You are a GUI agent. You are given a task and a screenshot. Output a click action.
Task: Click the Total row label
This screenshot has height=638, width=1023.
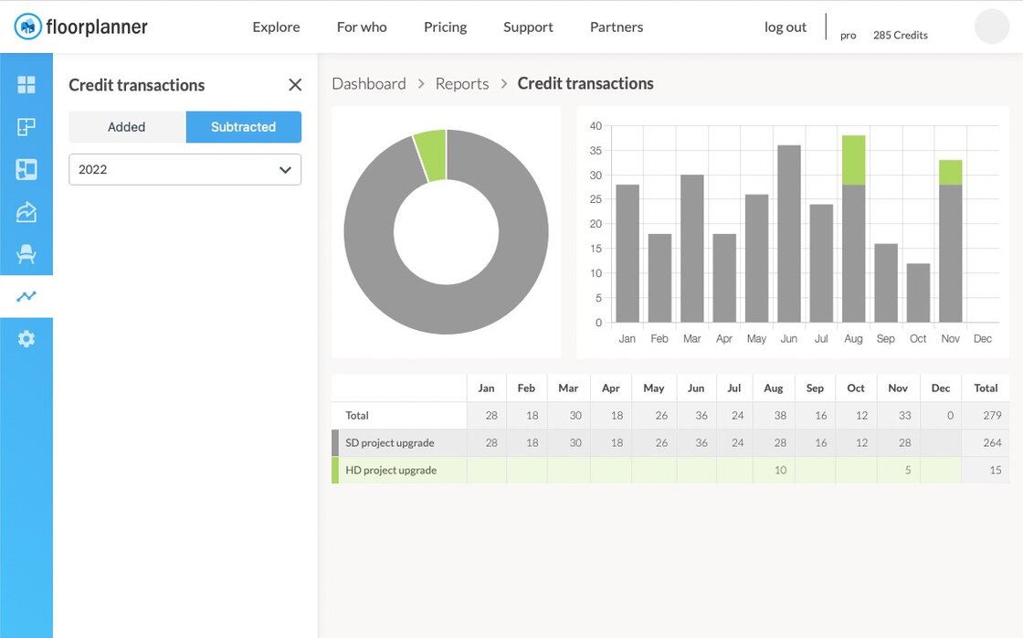[357, 415]
